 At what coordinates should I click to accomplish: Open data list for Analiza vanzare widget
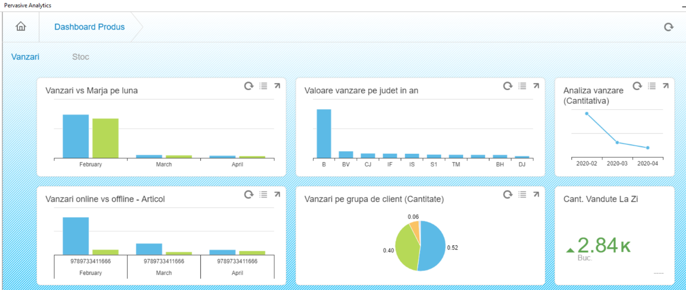click(x=651, y=86)
